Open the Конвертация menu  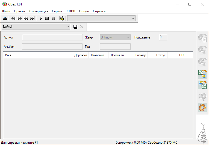tap(38, 11)
